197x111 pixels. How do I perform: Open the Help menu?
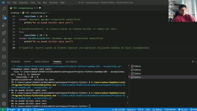point(62,2)
